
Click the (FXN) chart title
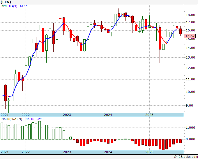click(x=6, y=2)
